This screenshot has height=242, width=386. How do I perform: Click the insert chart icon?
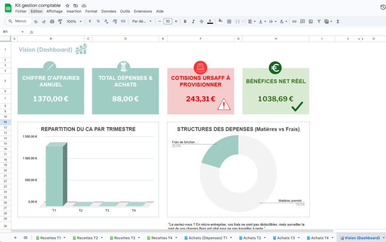[311, 21]
